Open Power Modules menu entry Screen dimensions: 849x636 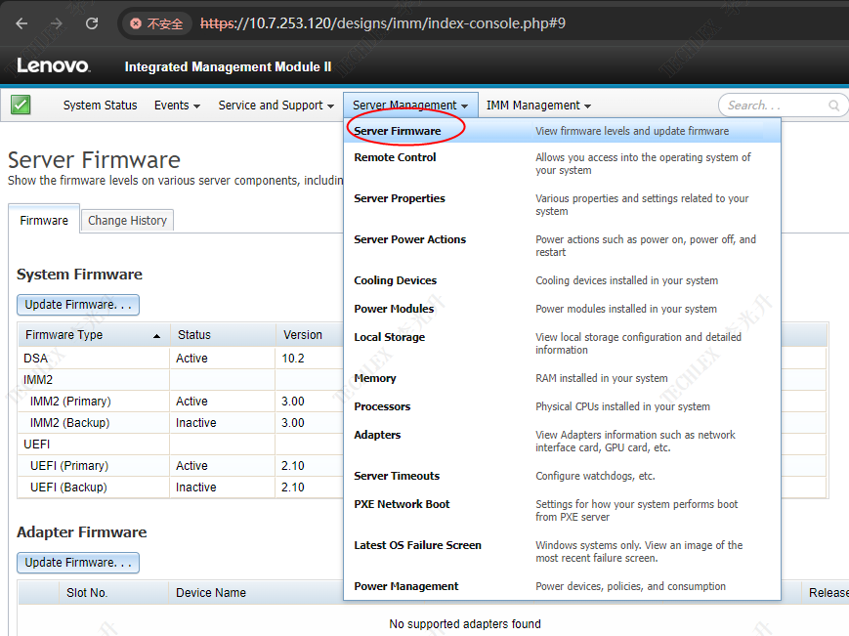click(562, 309)
